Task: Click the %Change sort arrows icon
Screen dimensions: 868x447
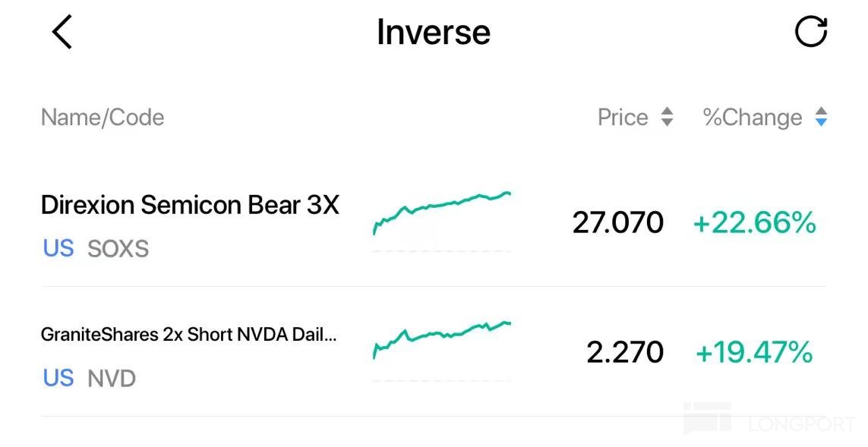Action: point(820,118)
